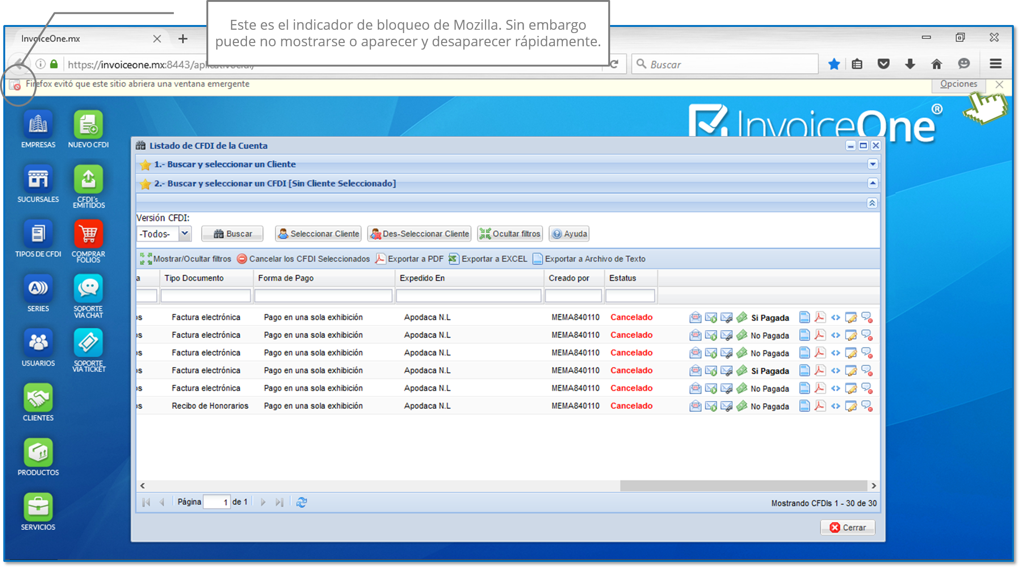This screenshot has height=568, width=1020.
Task: Click green money icon in Recibo de Honorarios row
Action: (742, 406)
